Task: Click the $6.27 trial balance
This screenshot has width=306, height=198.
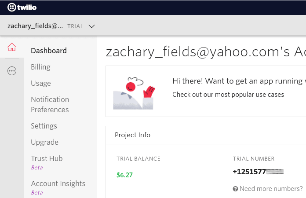Action: click(124, 175)
